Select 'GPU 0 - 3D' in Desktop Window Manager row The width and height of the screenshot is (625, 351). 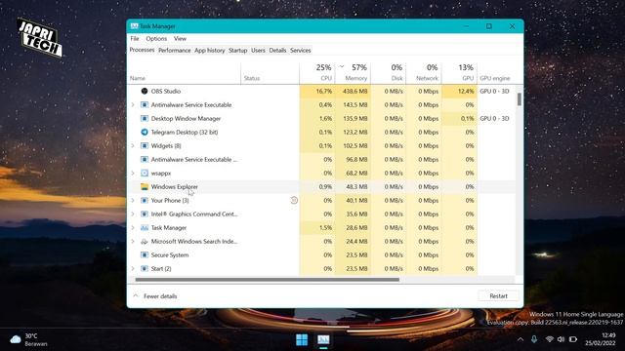(x=494, y=118)
